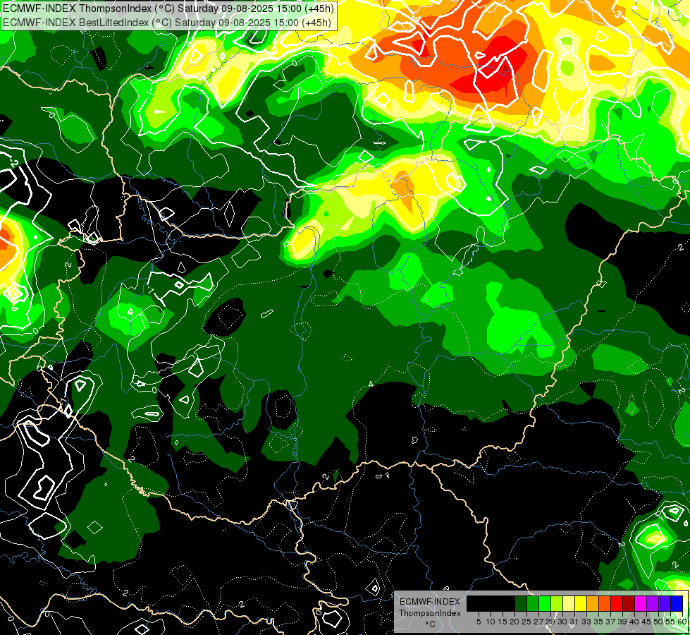The width and height of the screenshot is (690, 635).
Task: Click the orange-red 35-37 legend swatch
Action: (605, 604)
